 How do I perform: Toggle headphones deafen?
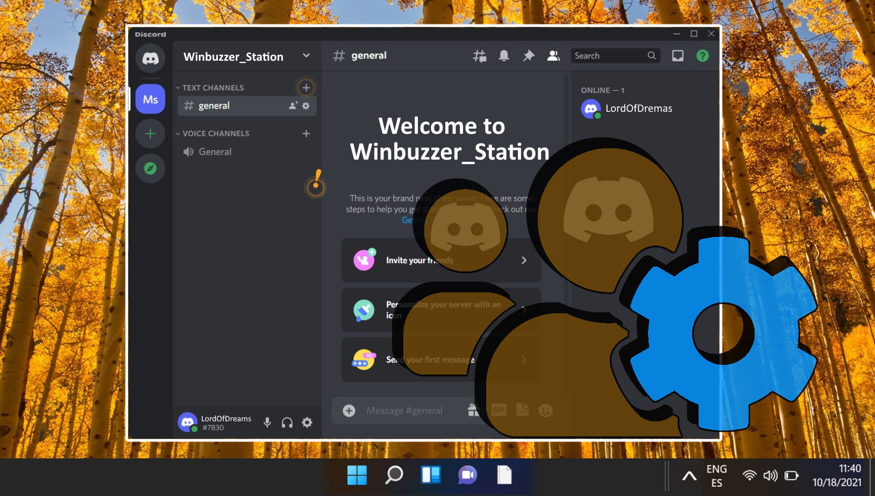click(287, 422)
